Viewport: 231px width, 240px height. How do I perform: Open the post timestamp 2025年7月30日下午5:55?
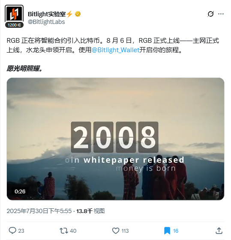(39, 211)
